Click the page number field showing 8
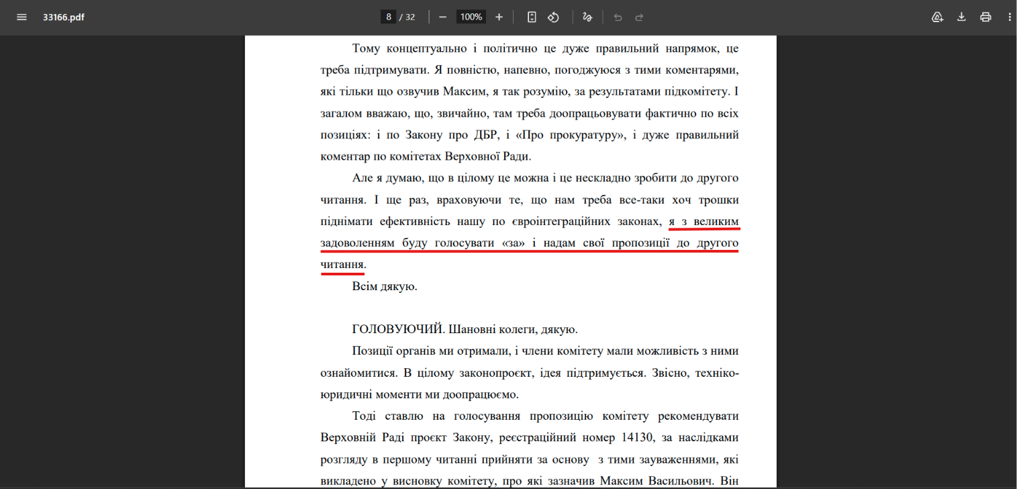 coord(388,17)
